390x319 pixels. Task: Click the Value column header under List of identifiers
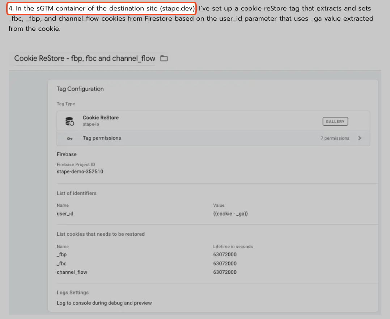(x=219, y=205)
